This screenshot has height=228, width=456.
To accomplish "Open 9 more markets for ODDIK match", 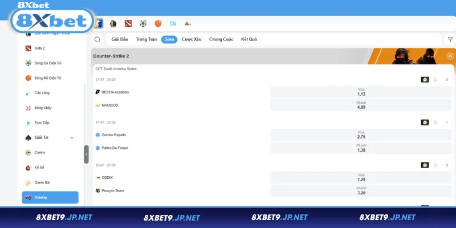I will click(x=447, y=165).
